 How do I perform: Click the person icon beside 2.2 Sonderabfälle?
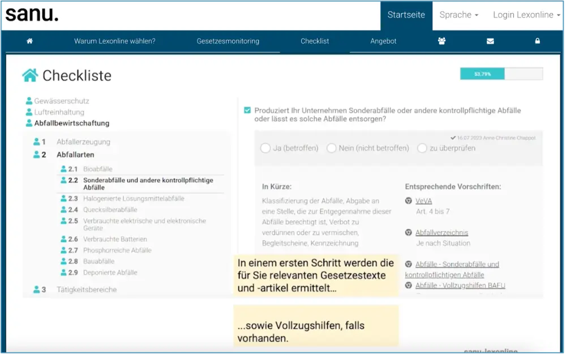pyautogui.click(x=63, y=180)
